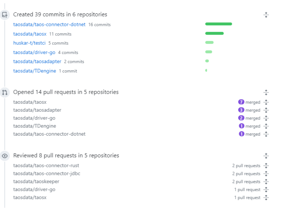281x215 pixels.
Task: Click the commits timeline icon
Action: [x=5, y=15]
